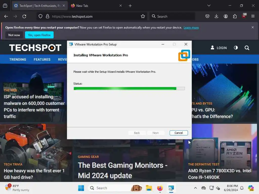Click LOGIN on TechSpot header

click(219, 48)
